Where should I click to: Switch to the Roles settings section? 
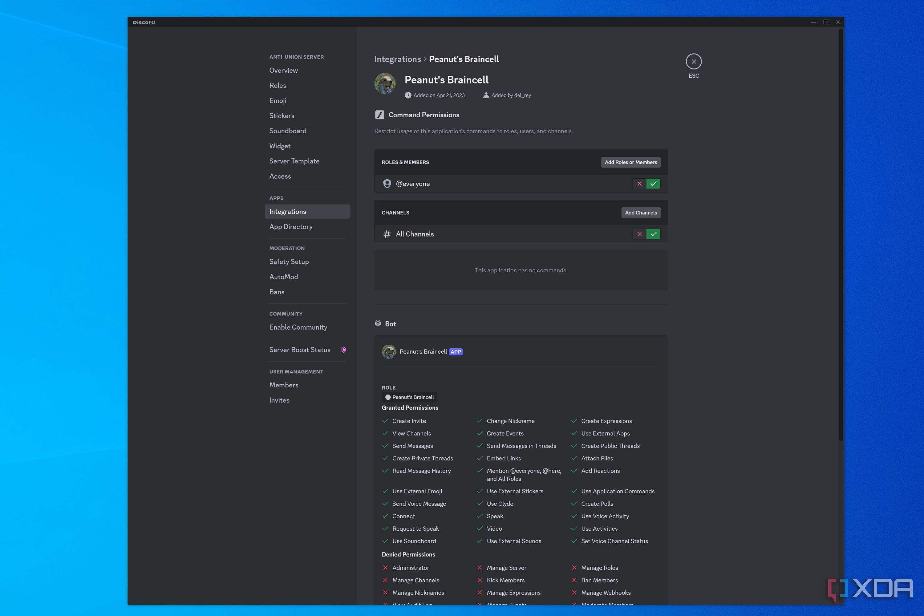point(278,85)
